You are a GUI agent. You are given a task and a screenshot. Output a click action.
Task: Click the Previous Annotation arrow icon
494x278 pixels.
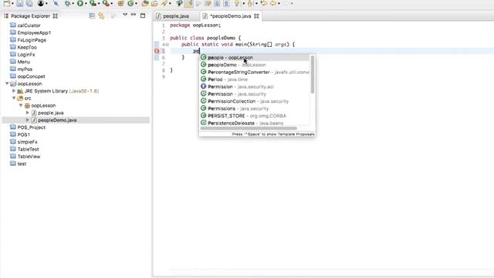click(x=250, y=3)
